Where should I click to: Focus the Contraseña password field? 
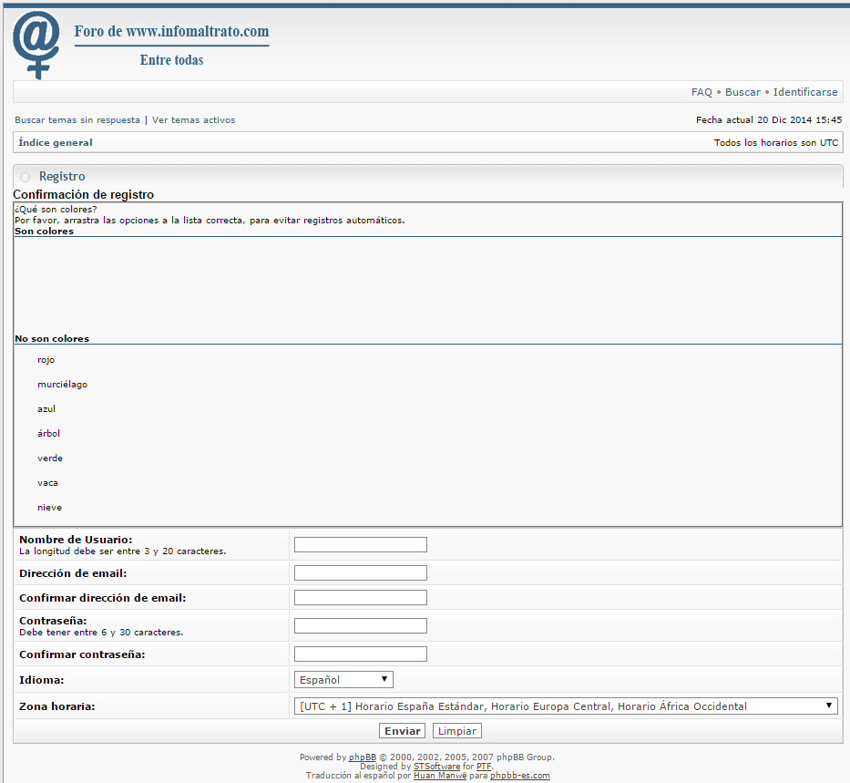[x=361, y=625]
